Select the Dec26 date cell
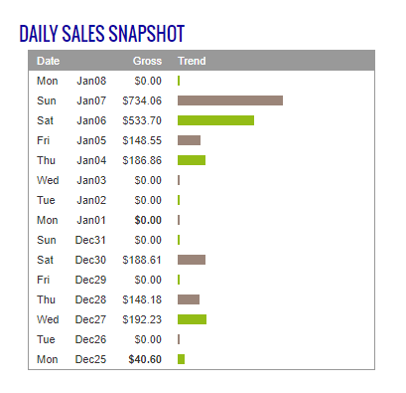Screen dimensions: 406x393 coord(90,339)
